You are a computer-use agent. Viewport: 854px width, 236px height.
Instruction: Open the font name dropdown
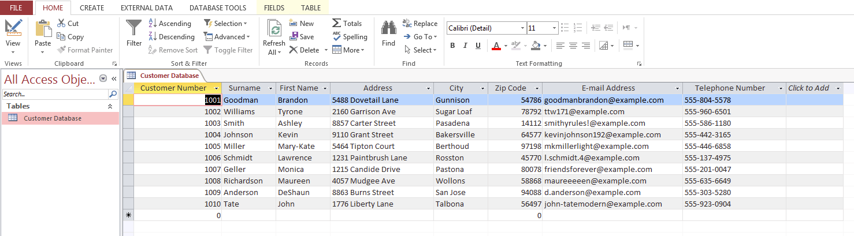click(522, 28)
